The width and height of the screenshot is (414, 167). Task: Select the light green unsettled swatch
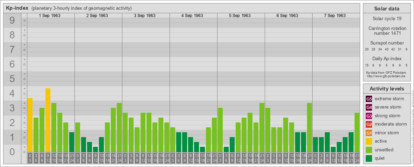[x=369, y=150]
